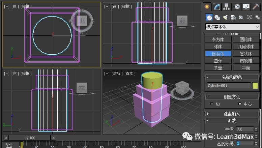Viewport: 262px width, 148px height.
Task: Open the Create panel tab
Action: click(207, 7)
